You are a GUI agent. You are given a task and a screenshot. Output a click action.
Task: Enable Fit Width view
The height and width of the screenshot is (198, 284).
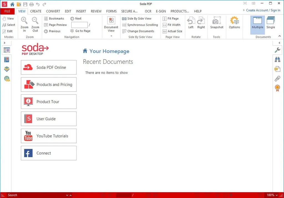coord(171,25)
